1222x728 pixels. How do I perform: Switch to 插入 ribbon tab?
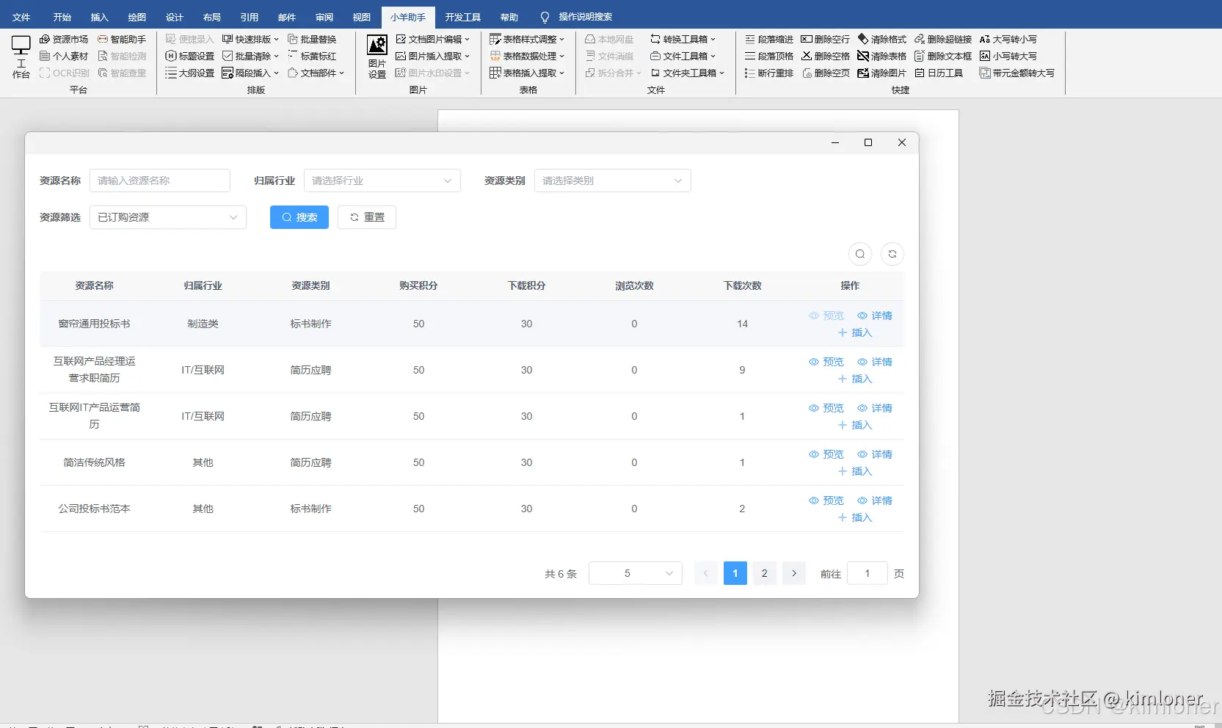pyautogui.click(x=100, y=17)
